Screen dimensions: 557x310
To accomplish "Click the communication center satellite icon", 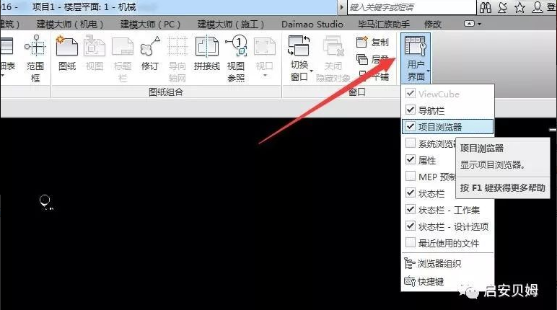I will click(503, 7).
